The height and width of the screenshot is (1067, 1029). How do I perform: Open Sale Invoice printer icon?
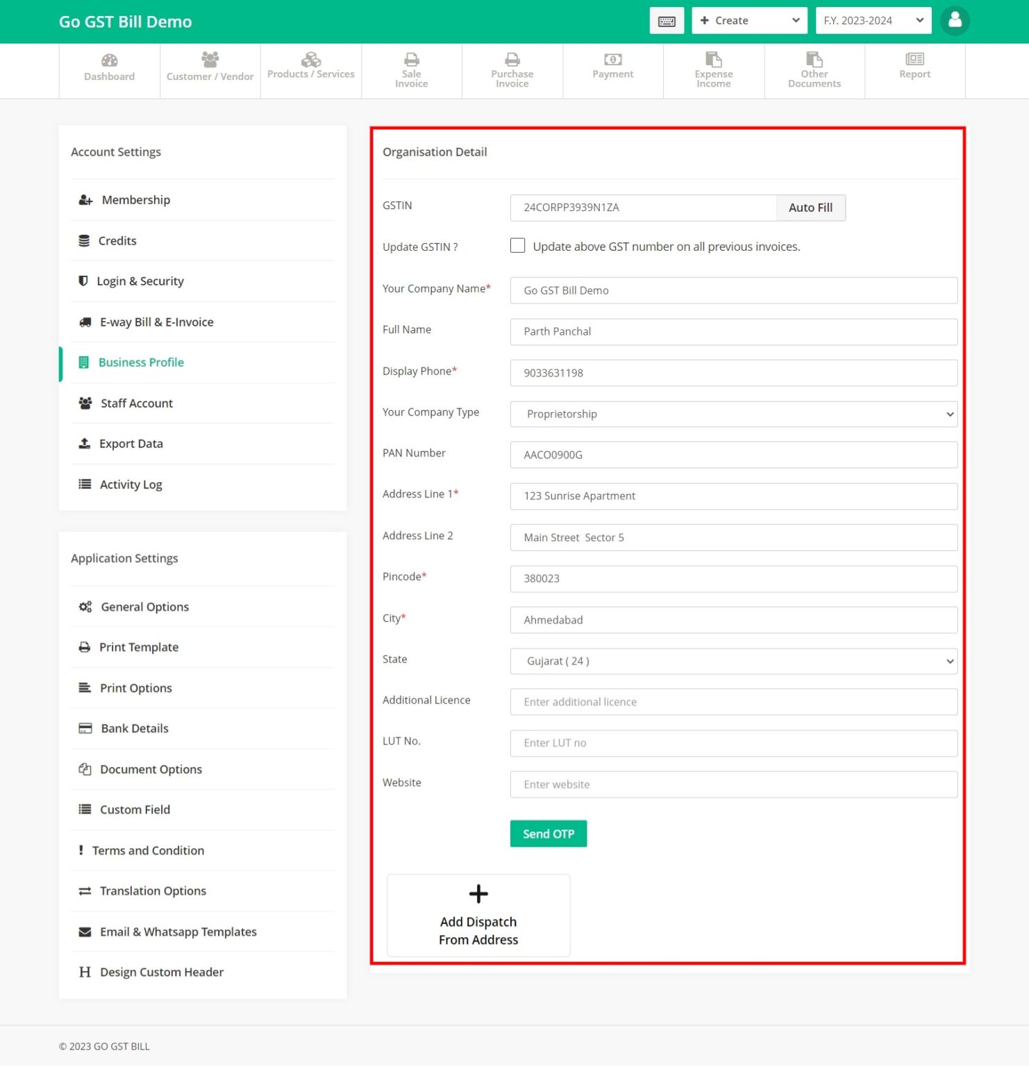(411, 60)
